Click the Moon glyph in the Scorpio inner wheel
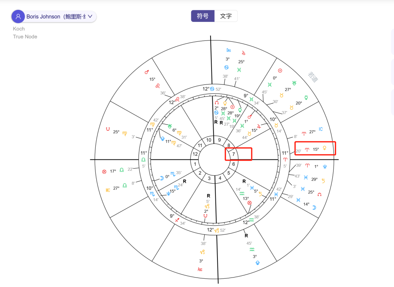 [x=162, y=178]
